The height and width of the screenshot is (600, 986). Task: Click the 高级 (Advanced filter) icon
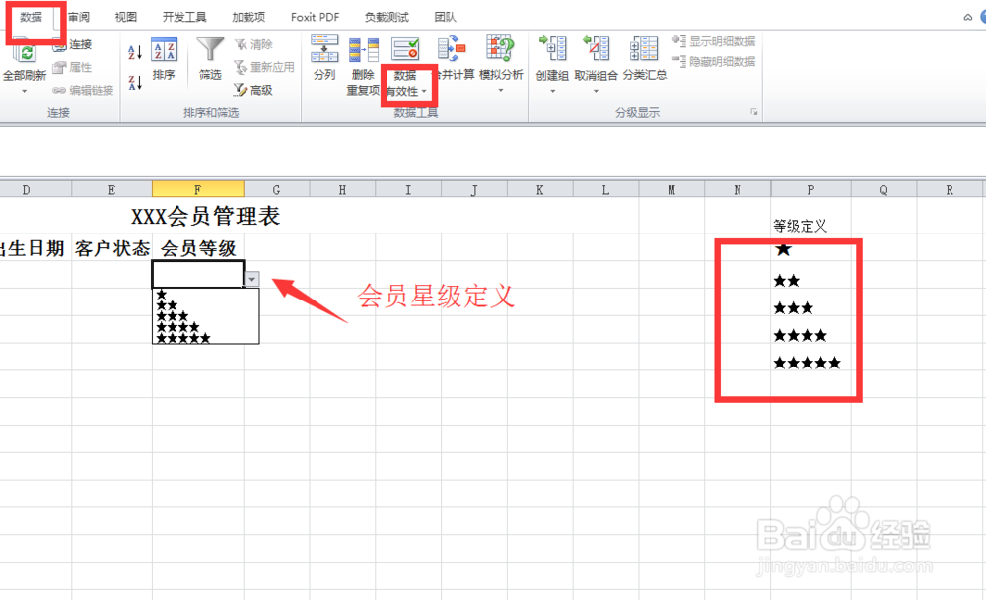254,91
